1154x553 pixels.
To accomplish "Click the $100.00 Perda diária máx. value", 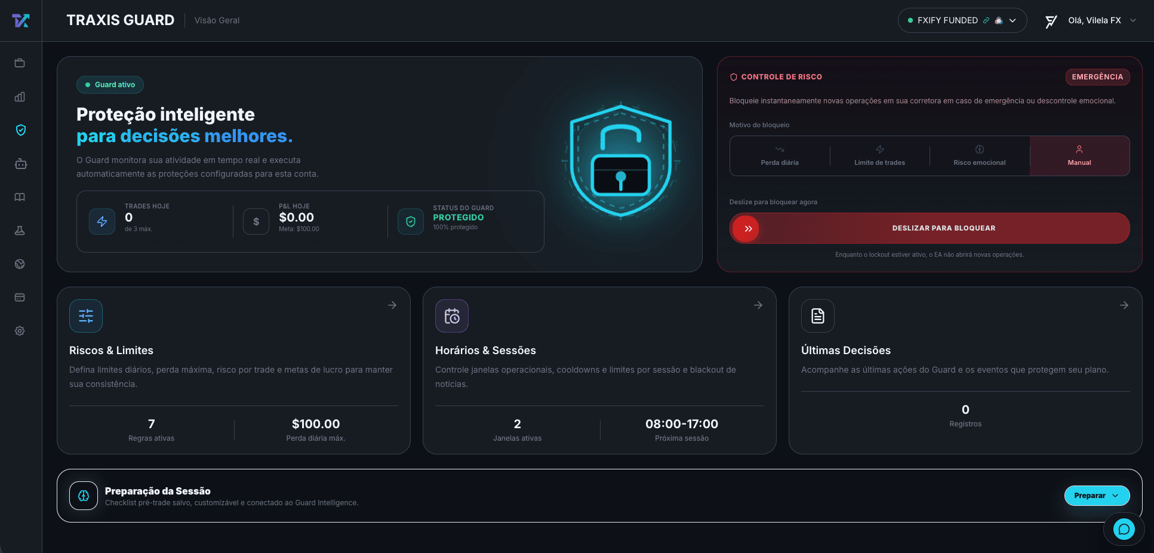I will coord(316,424).
